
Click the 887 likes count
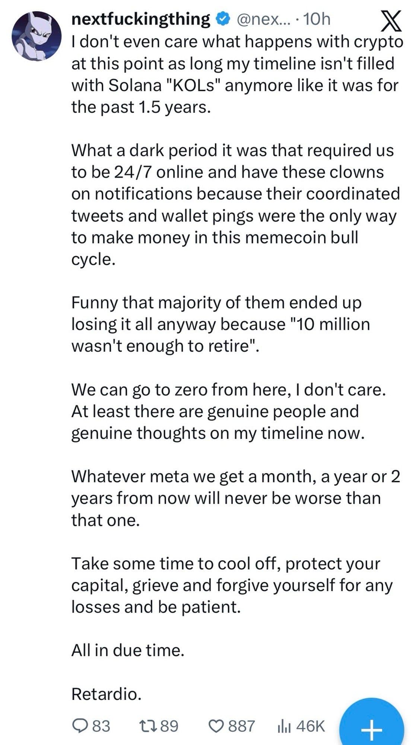pos(241,726)
